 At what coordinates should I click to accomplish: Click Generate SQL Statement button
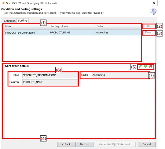(115, 144)
